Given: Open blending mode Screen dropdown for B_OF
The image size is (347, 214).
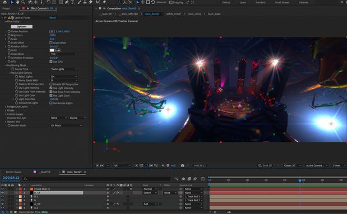Looking at the screenshot, I should (x=150, y=193).
